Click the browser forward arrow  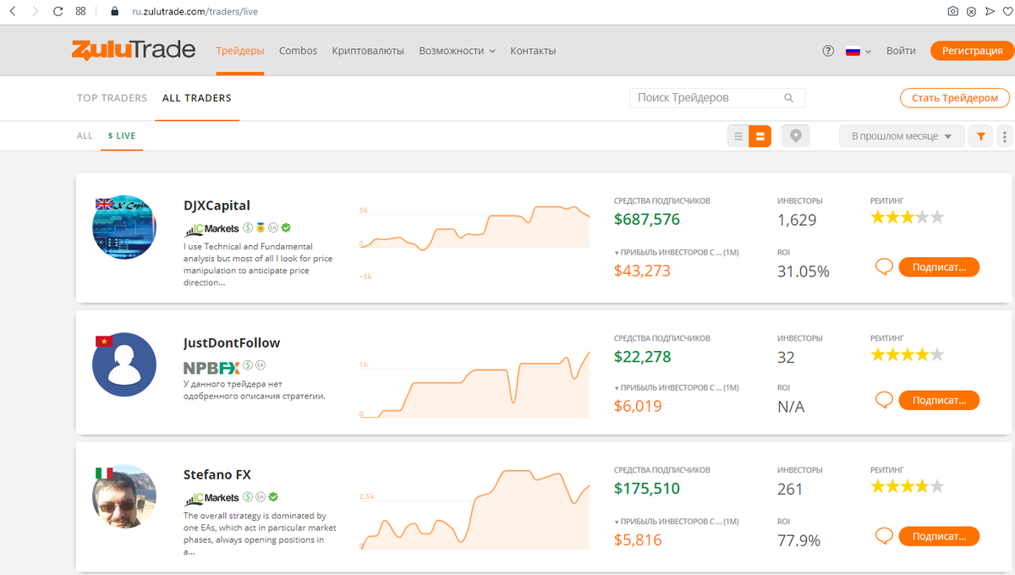[x=35, y=12]
